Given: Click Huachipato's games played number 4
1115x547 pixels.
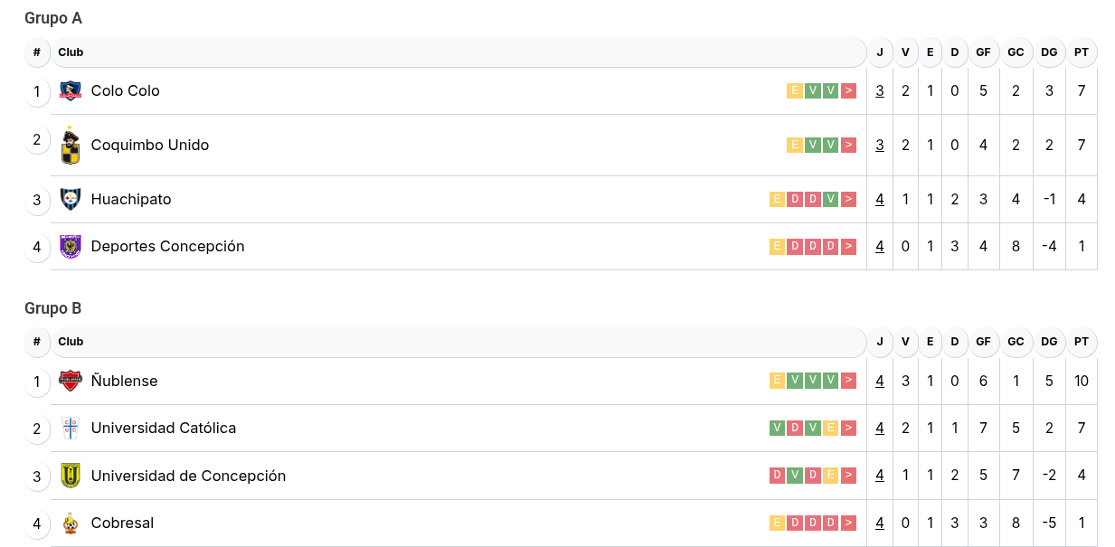Looking at the screenshot, I should [880, 199].
